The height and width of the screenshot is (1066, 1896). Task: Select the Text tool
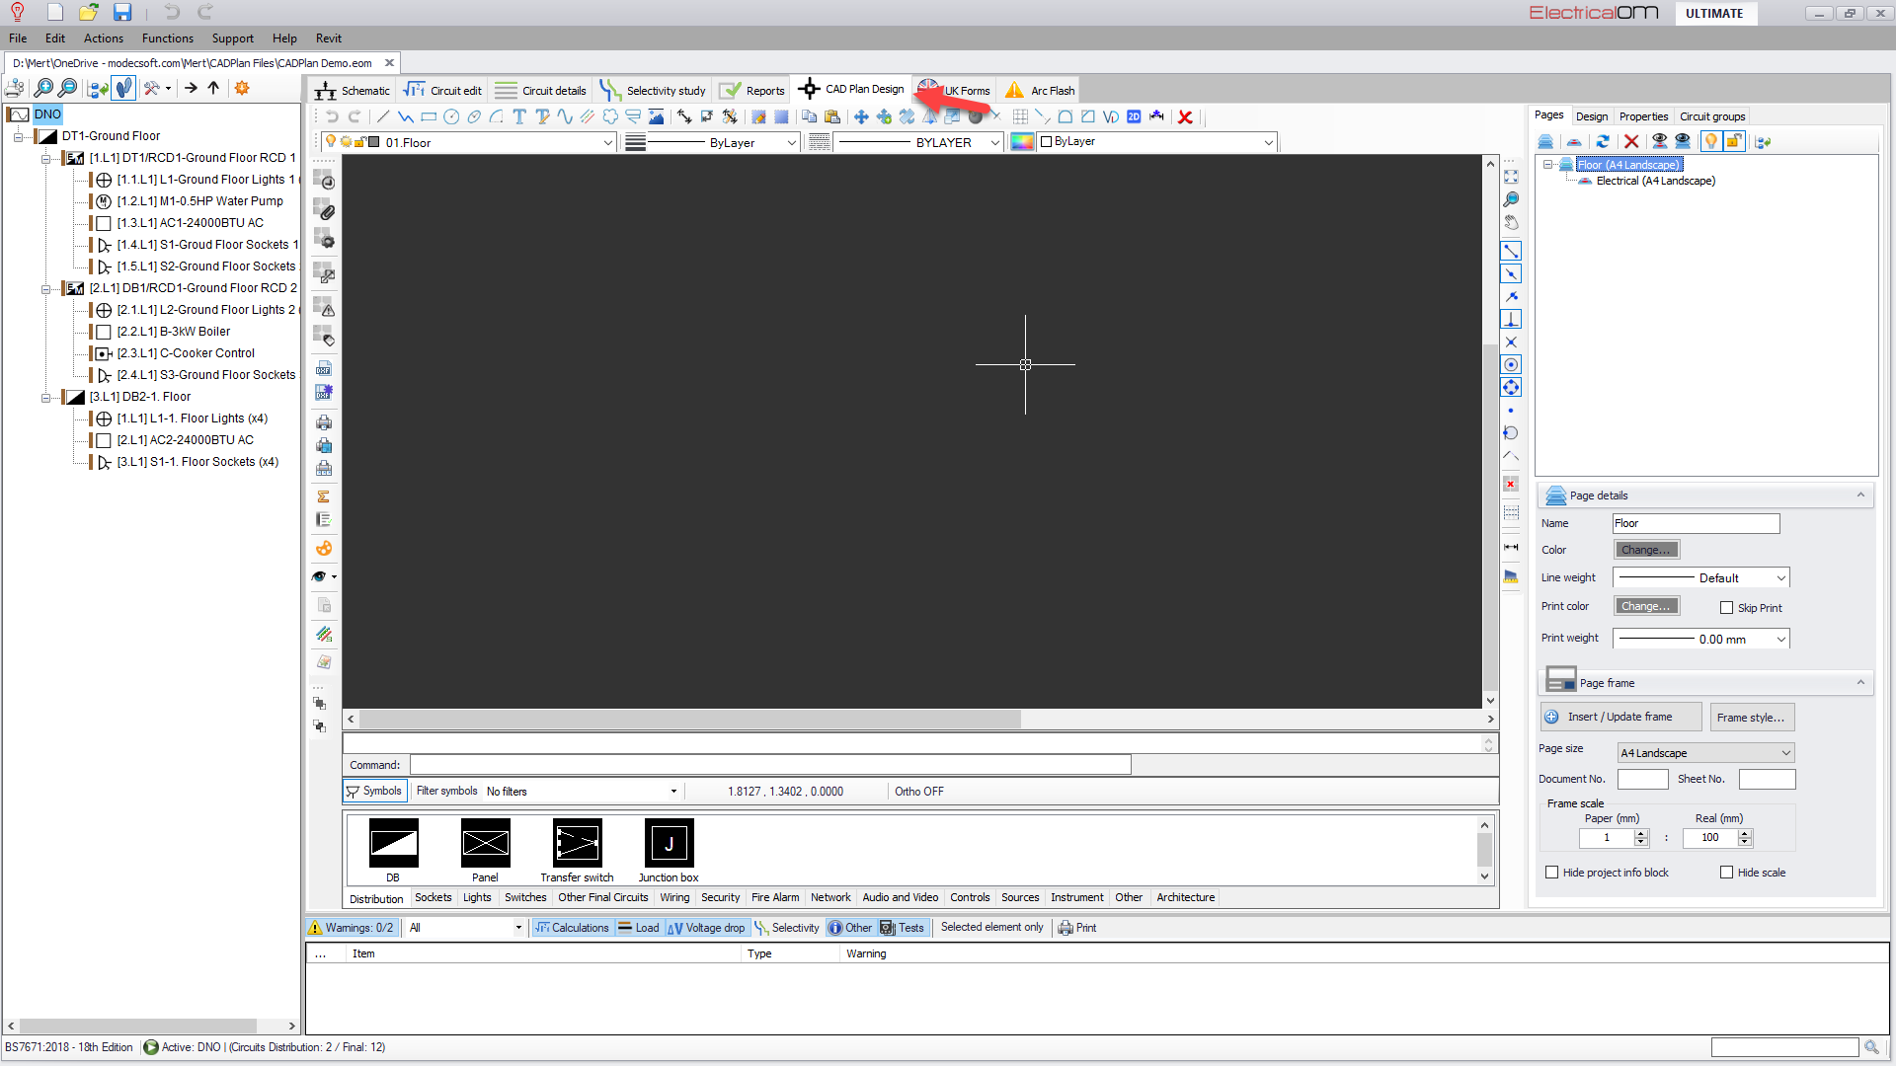pyautogui.click(x=519, y=116)
